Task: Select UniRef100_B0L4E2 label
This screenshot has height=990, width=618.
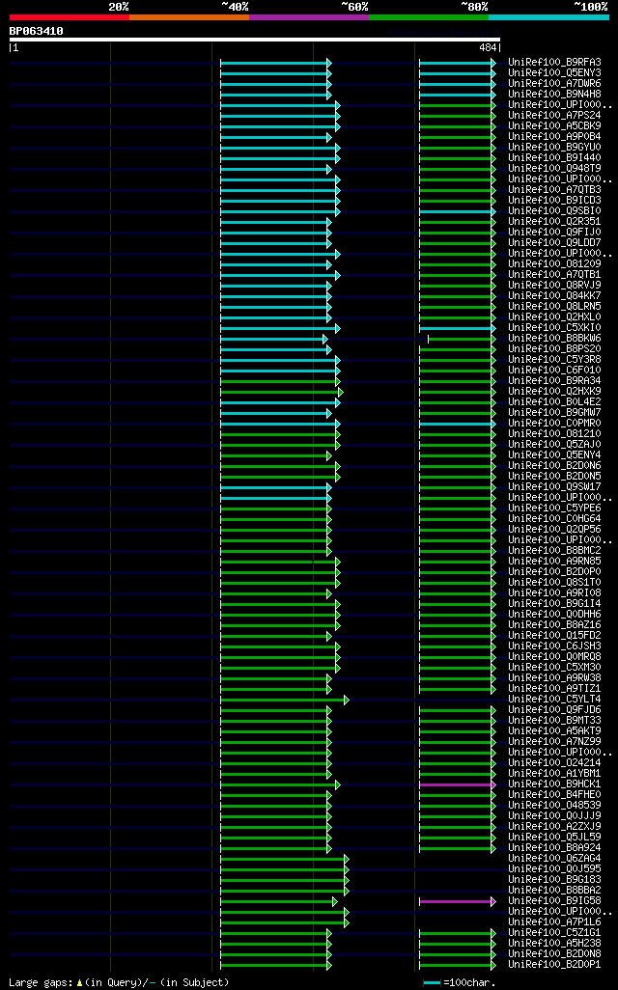Action: [x=555, y=401]
